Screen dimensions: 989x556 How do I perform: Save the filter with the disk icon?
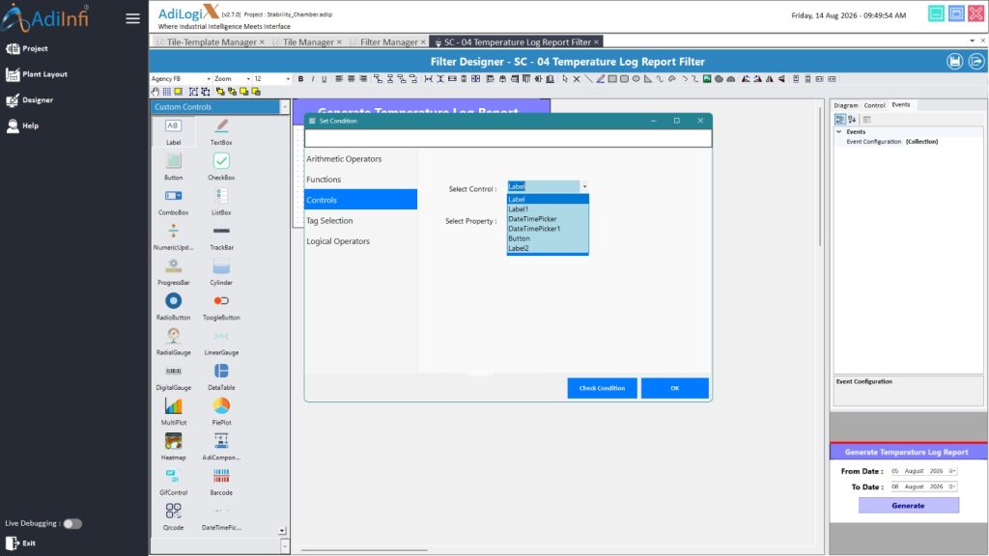(x=954, y=61)
